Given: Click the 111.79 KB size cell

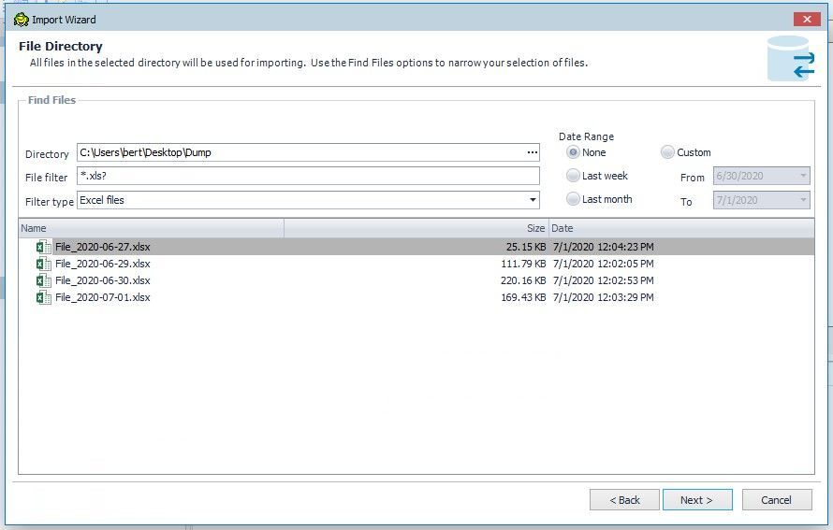Looking at the screenshot, I should click(x=523, y=264).
